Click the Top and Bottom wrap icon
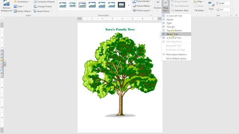The width and height of the screenshot is (239, 134). coord(164,31)
